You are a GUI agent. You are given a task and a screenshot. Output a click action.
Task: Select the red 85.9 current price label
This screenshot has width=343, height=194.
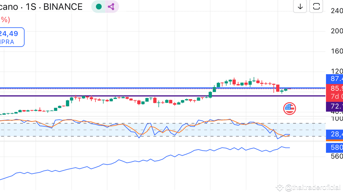[334, 89]
